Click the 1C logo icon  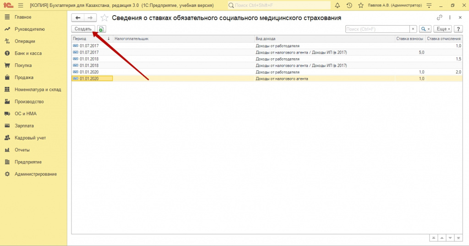click(x=8, y=6)
